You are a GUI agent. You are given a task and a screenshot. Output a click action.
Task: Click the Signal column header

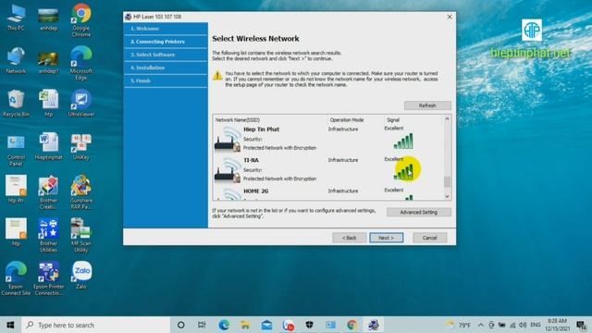pos(393,120)
